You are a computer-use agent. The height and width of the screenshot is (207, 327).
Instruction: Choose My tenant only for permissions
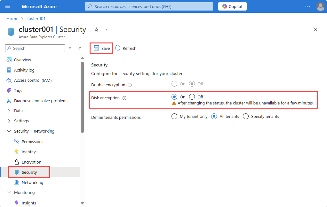[174, 116]
